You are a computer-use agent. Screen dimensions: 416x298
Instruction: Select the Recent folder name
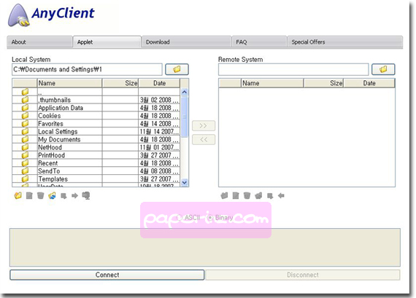click(x=47, y=163)
